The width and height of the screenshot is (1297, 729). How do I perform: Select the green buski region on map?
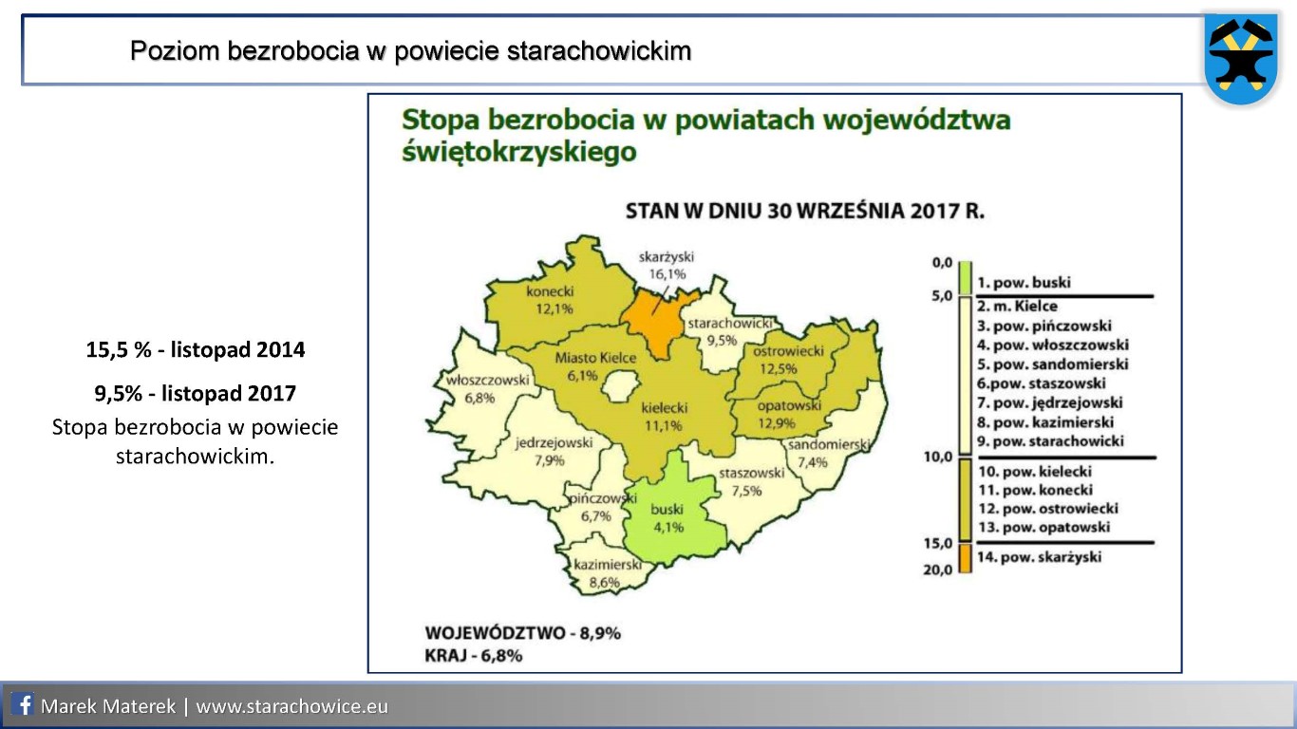[x=667, y=517]
